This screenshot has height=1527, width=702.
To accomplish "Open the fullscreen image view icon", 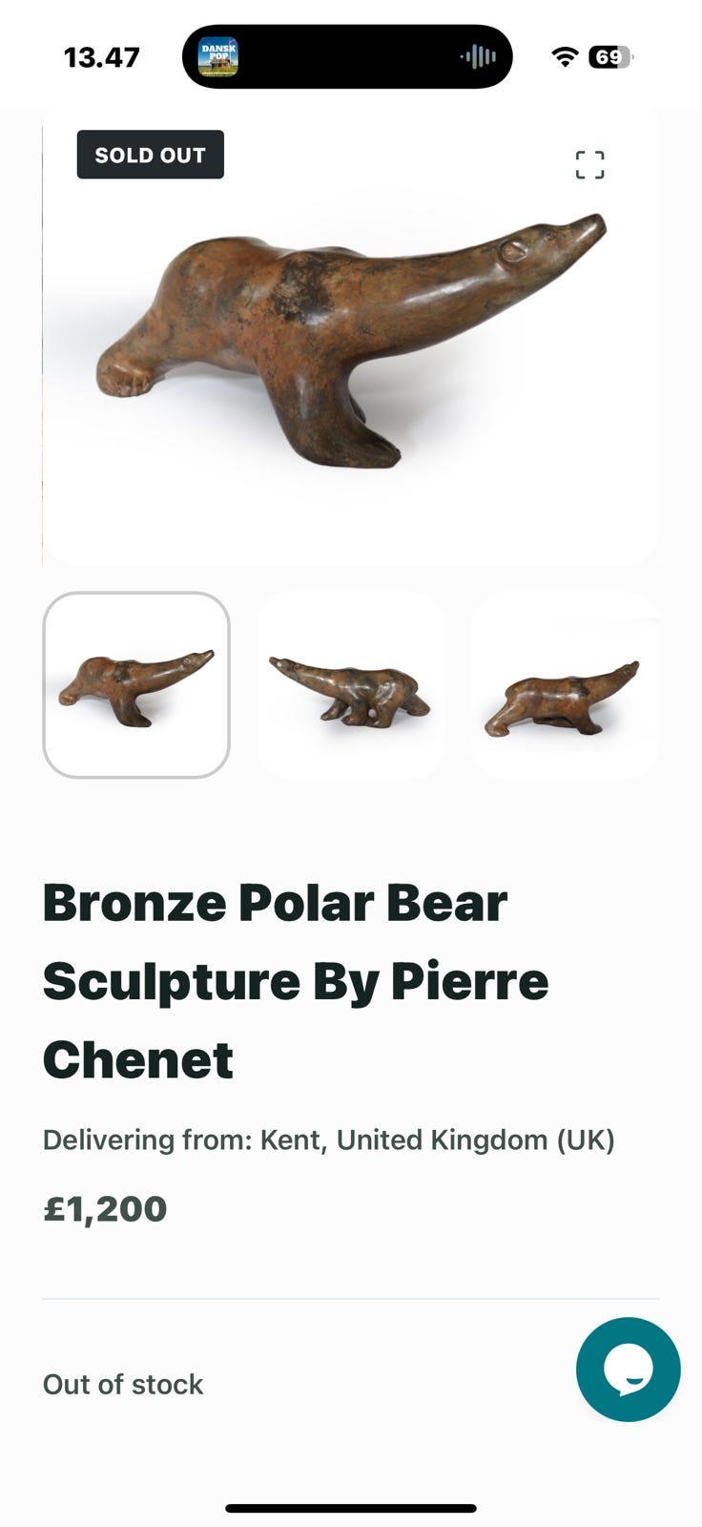I will click(589, 164).
